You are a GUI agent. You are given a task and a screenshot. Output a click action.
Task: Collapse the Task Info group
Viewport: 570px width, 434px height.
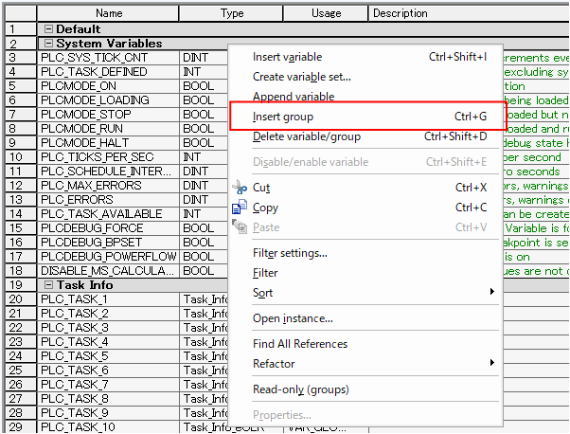tap(47, 285)
